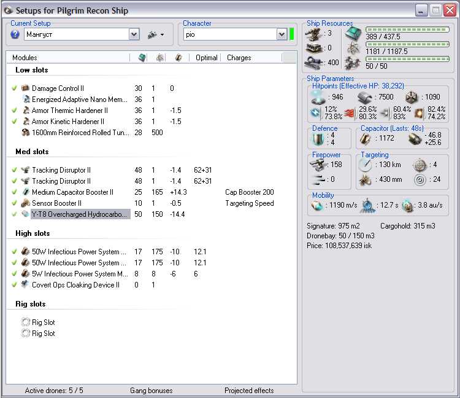Viewport: 460px width, 398px height.
Task: Click the CPU column header icon
Action: (142, 58)
